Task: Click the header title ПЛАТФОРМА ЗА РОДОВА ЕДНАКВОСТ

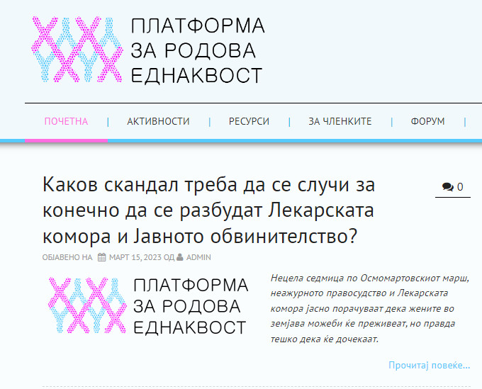Action: [x=198, y=50]
